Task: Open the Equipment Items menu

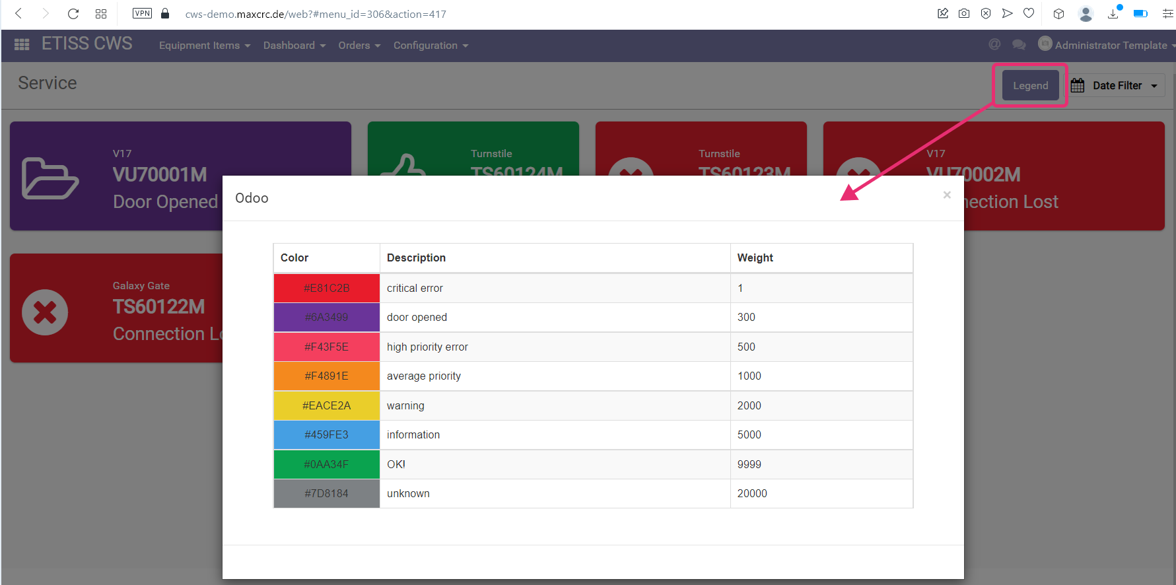Action: [x=205, y=46]
